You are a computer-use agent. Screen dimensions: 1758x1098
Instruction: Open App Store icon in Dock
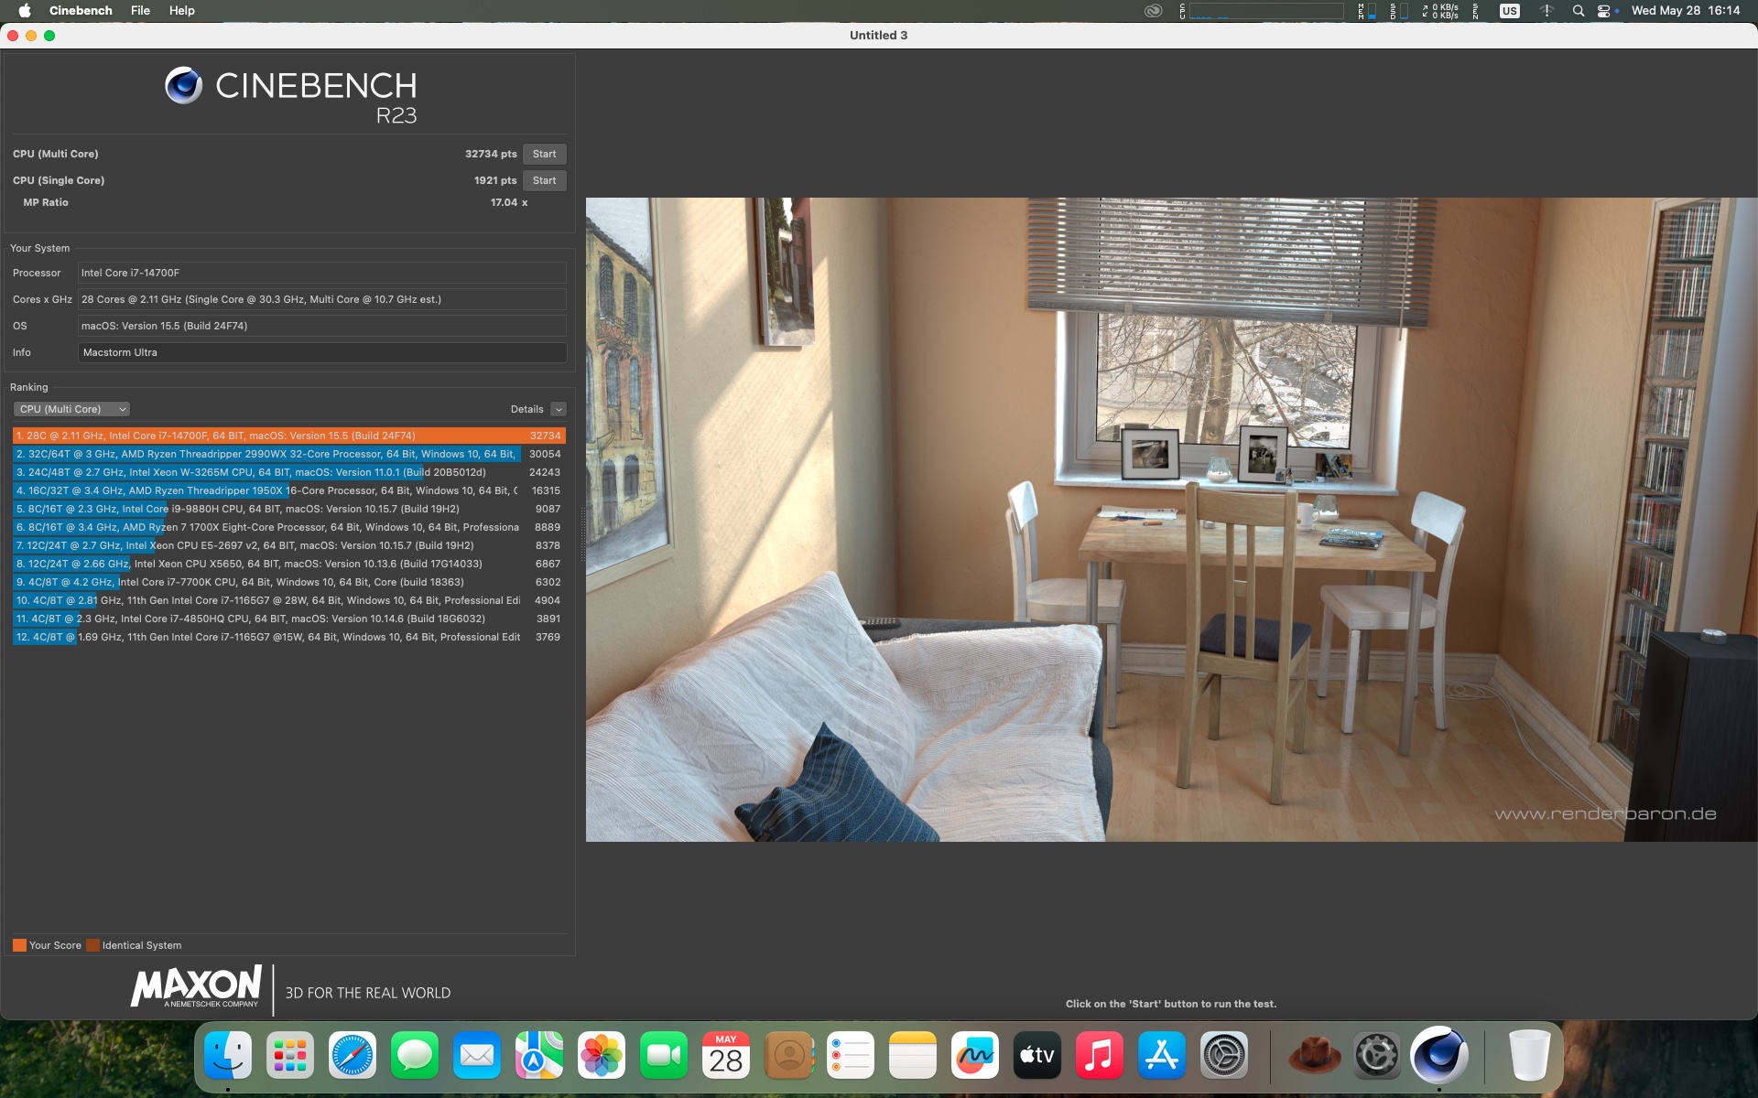click(x=1162, y=1056)
